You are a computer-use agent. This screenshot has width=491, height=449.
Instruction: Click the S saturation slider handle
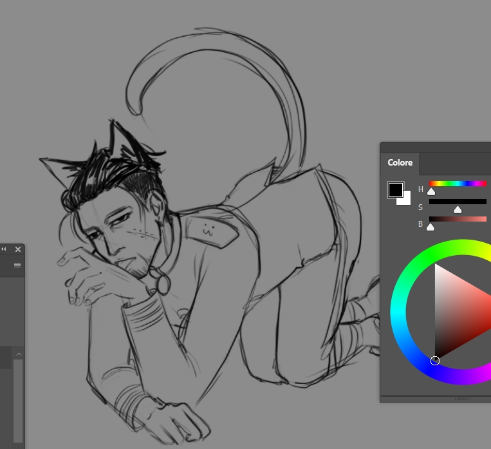tap(458, 209)
